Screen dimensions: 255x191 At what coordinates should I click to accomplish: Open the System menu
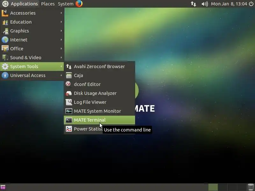click(66, 4)
